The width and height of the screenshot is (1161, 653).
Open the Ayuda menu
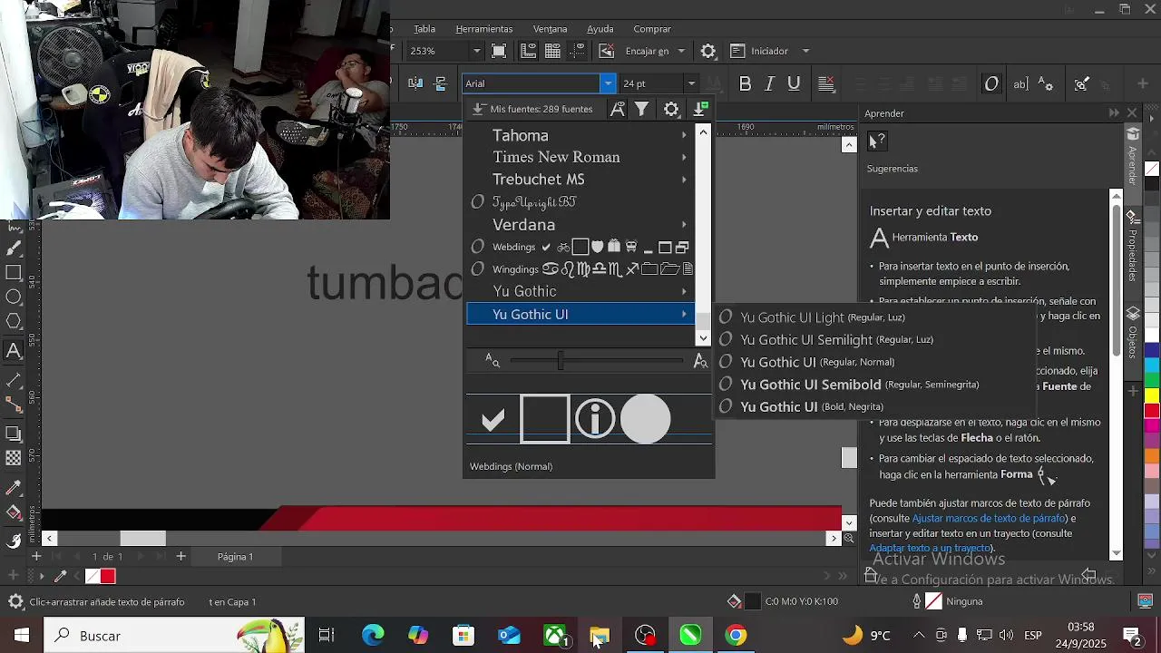click(600, 29)
